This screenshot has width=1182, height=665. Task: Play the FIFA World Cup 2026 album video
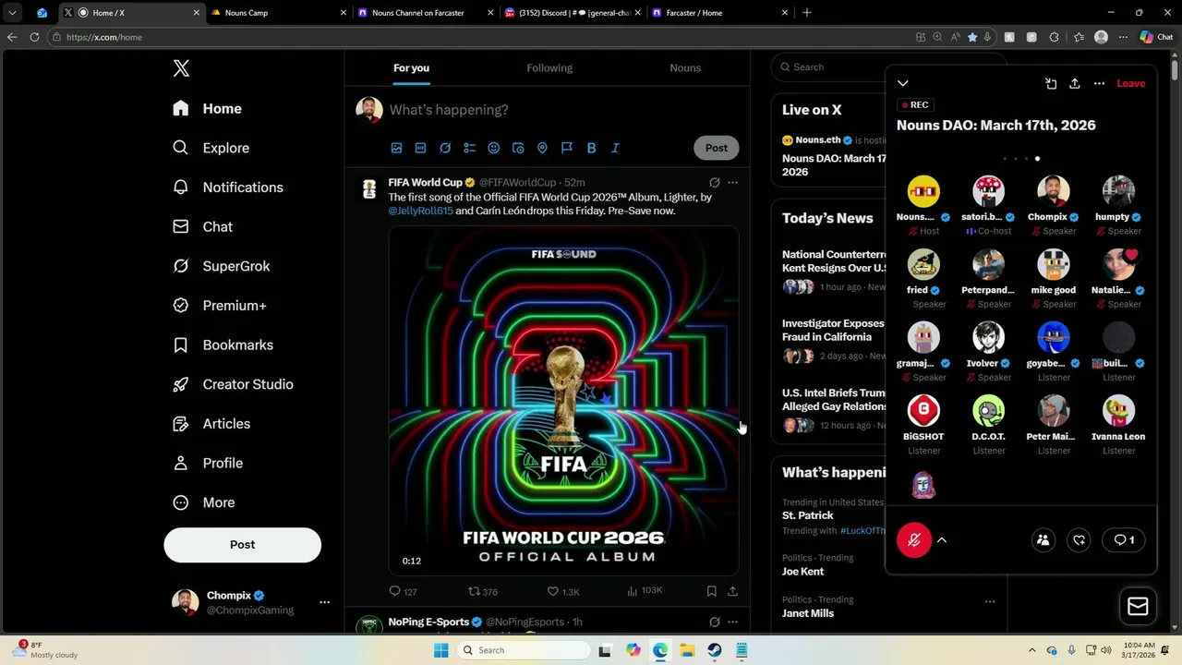pos(563,400)
